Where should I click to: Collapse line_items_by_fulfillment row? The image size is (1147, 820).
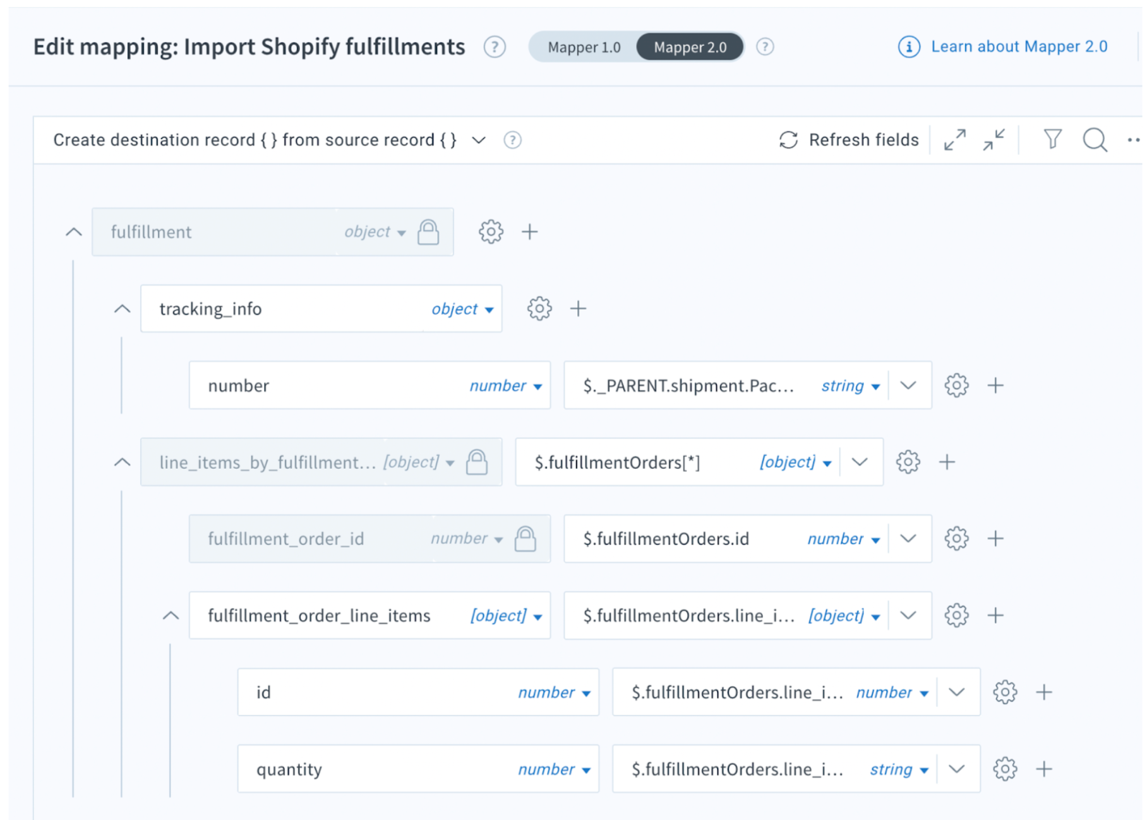[123, 462]
